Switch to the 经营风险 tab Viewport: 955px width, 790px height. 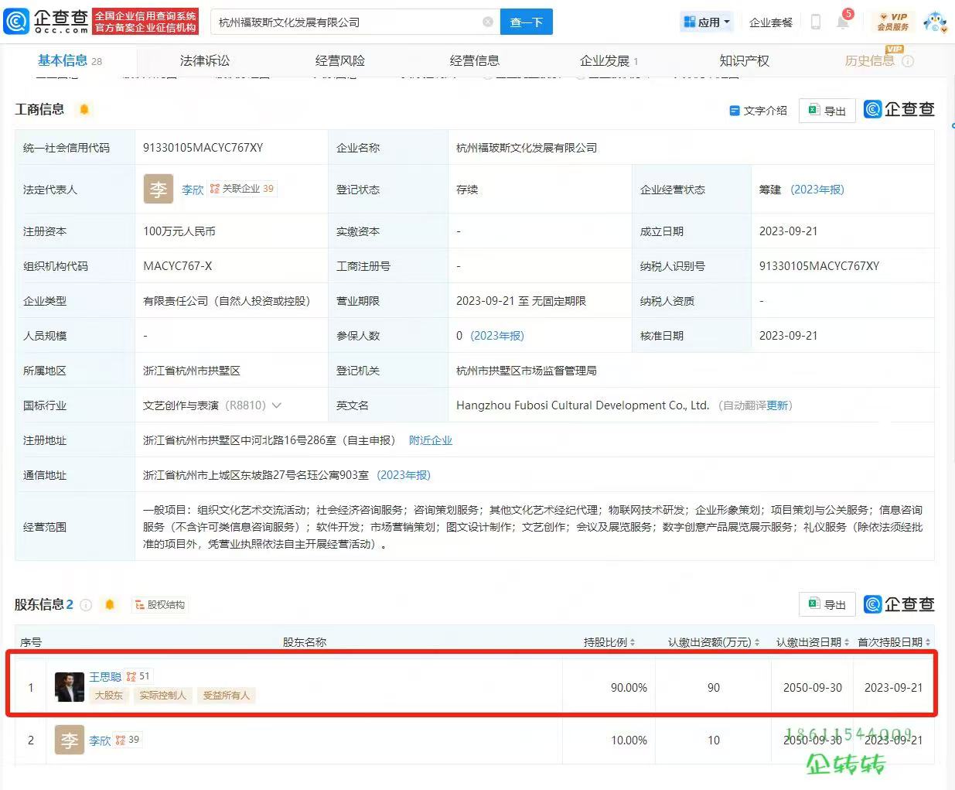coord(340,60)
